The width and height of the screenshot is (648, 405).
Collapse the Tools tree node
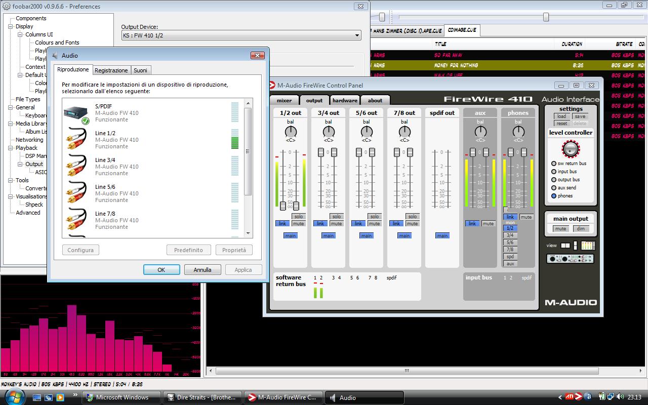coord(11,180)
